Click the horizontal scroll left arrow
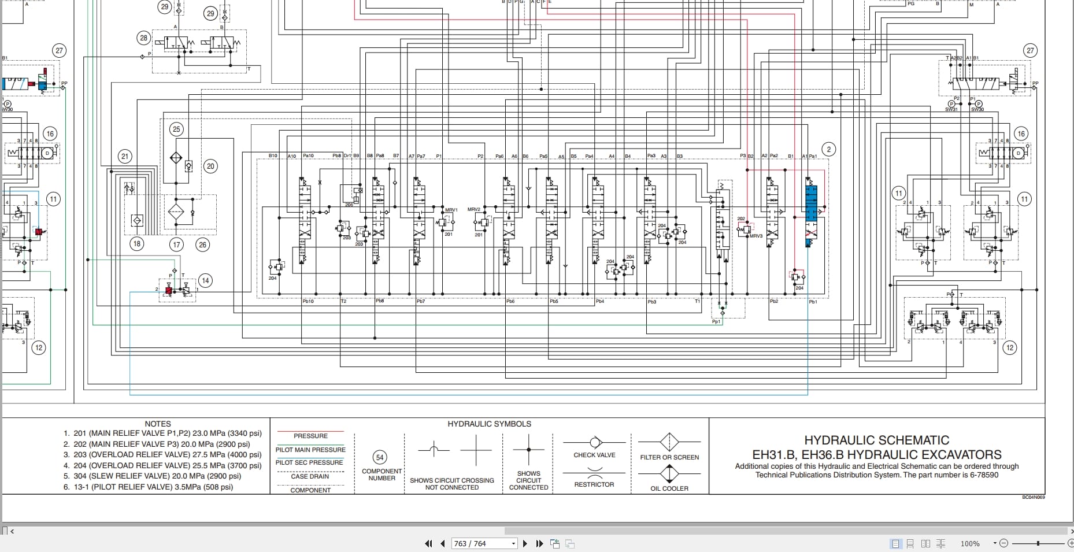Image resolution: width=1074 pixels, height=552 pixels. pos(13,531)
